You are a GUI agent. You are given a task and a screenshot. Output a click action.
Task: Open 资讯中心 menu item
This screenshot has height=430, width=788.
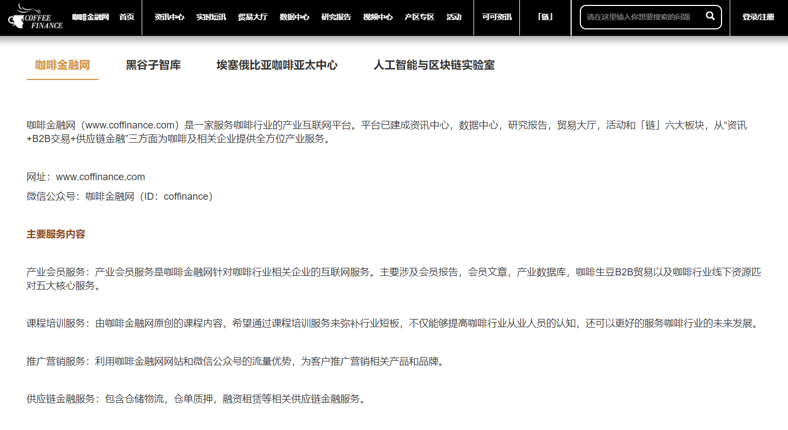click(x=169, y=17)
